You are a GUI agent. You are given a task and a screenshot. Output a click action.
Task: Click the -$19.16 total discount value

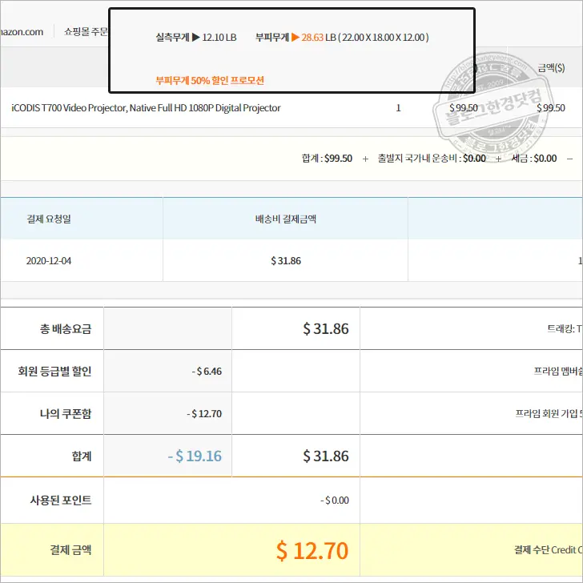click(195, 456)
